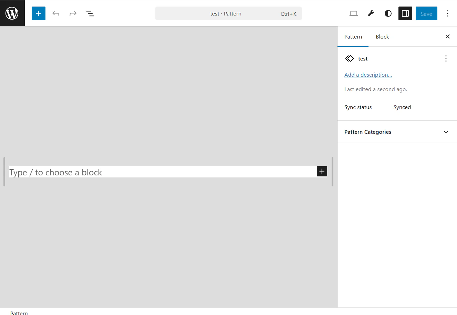Open the editor Options three-dot menu

tap(448, 13)
